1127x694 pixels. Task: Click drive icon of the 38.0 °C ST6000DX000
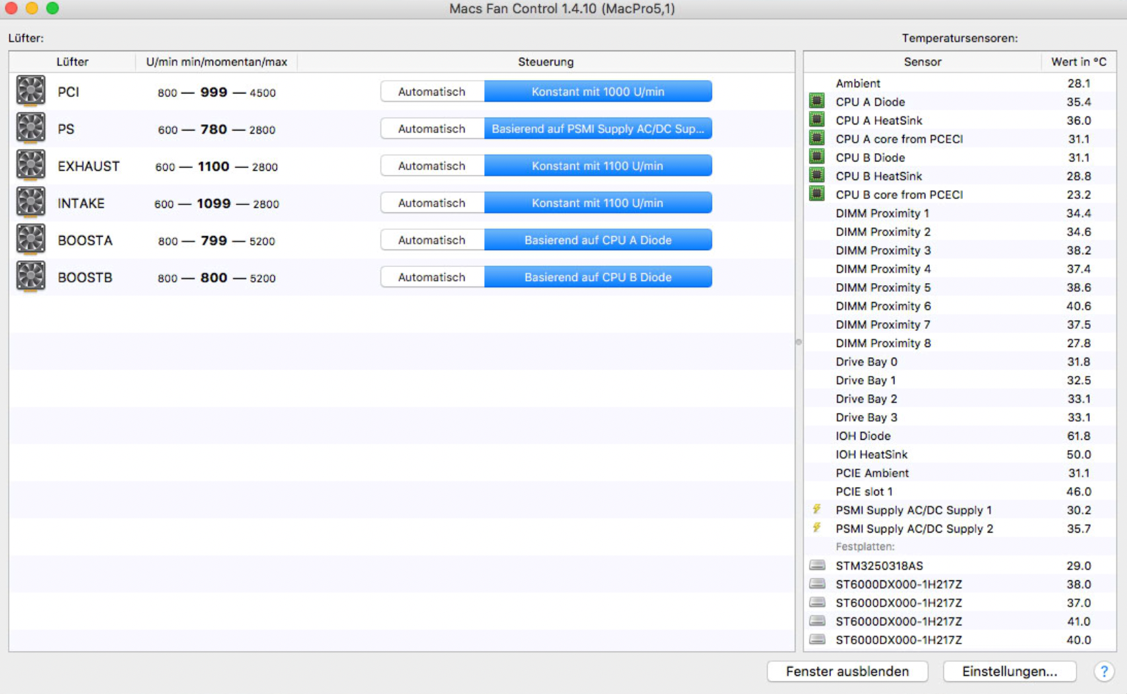coord(817,584)
